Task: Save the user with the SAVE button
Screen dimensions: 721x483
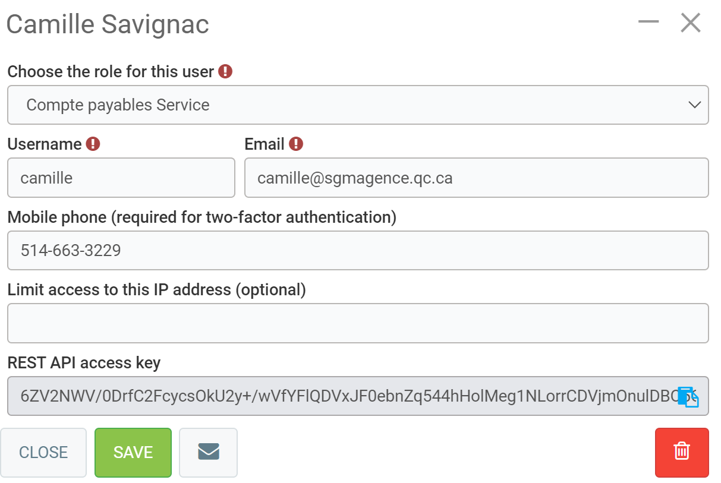Action: click(133, 452)
